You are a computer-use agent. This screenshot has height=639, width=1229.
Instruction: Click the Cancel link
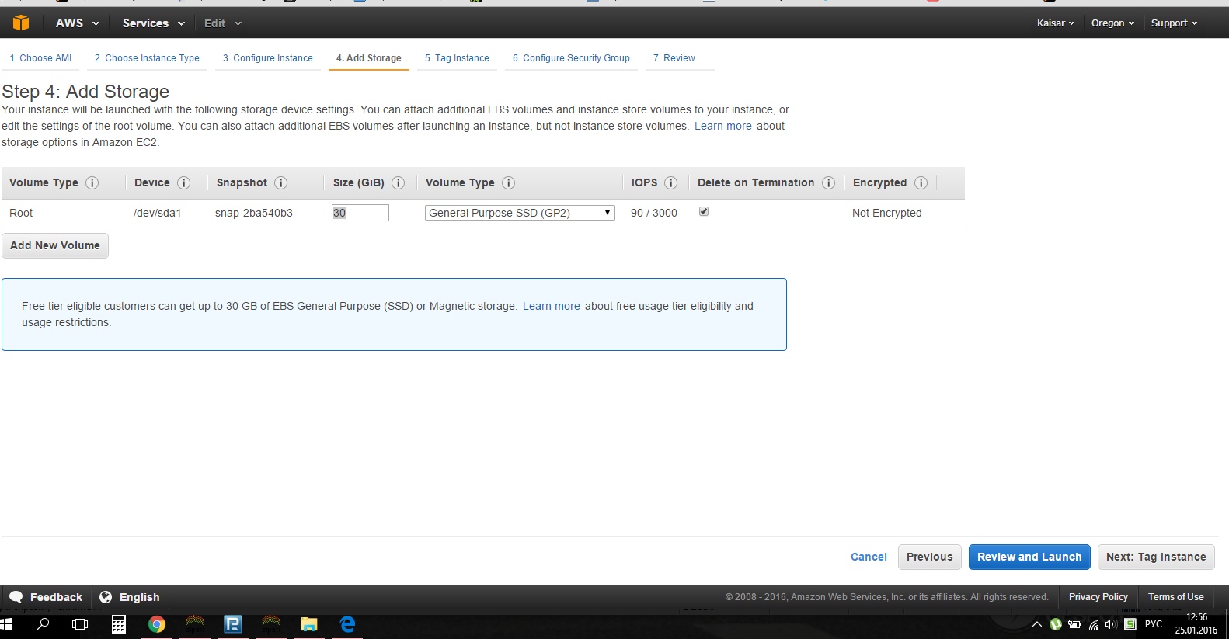(x=869, y=557)
